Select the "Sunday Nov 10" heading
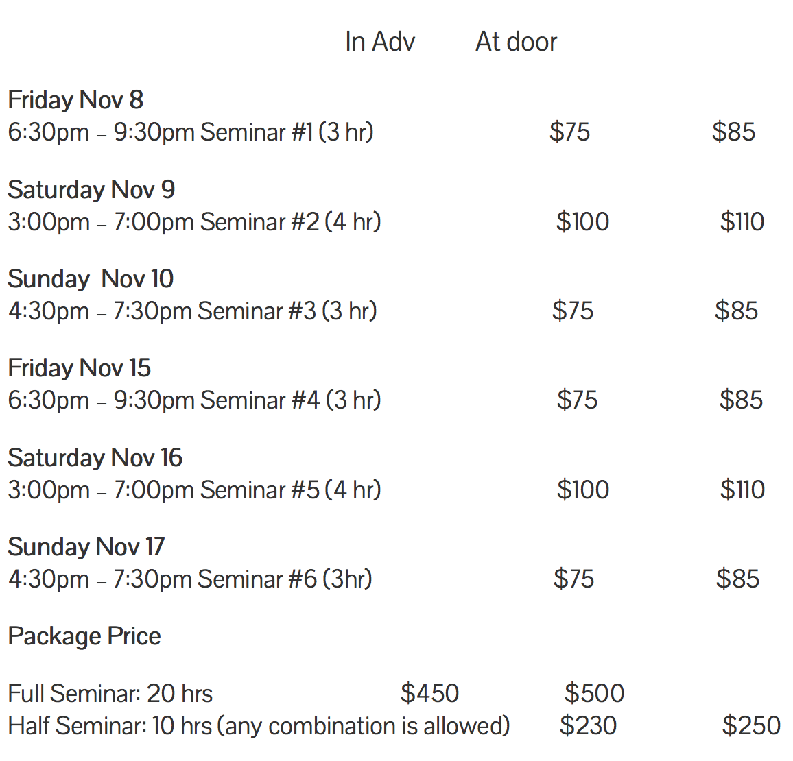 91,279
